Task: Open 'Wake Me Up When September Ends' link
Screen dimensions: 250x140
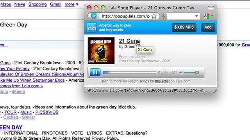Action: coord(32,80)
